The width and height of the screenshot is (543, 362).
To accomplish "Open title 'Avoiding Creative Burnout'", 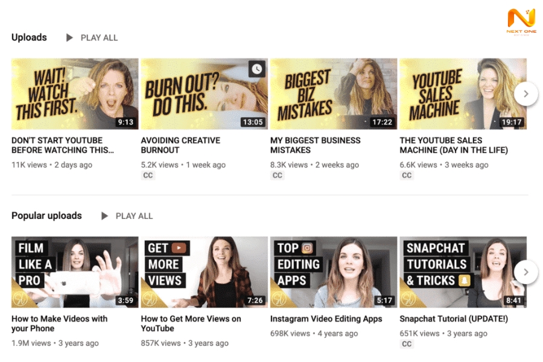I will [x=180, y=145].
